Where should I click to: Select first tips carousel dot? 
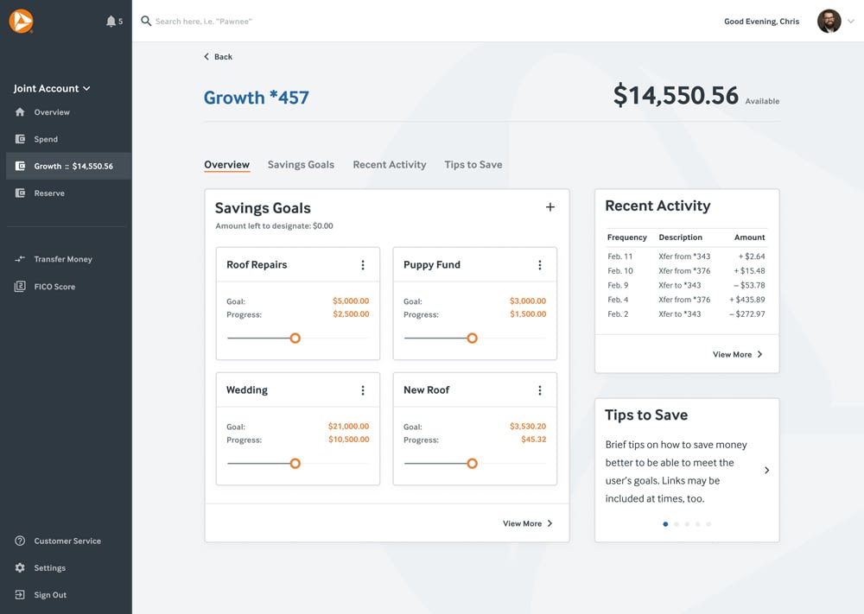(665, 524)
